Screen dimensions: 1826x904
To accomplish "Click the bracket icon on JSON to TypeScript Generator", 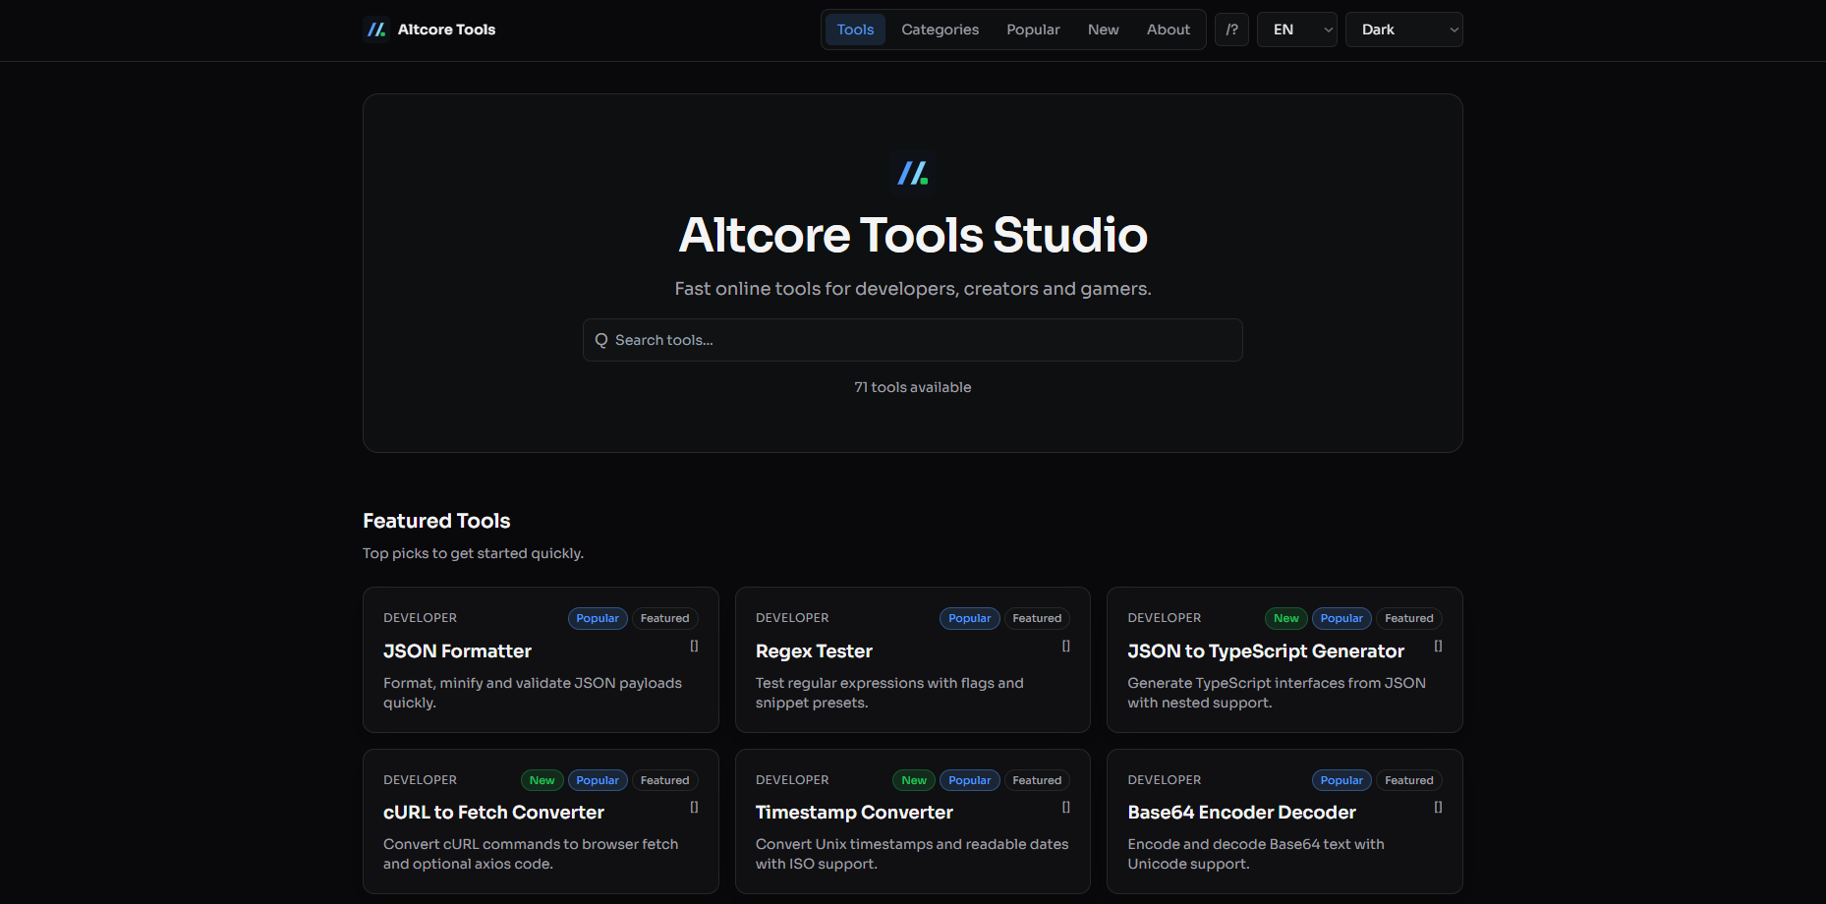I will (1437, 646).
